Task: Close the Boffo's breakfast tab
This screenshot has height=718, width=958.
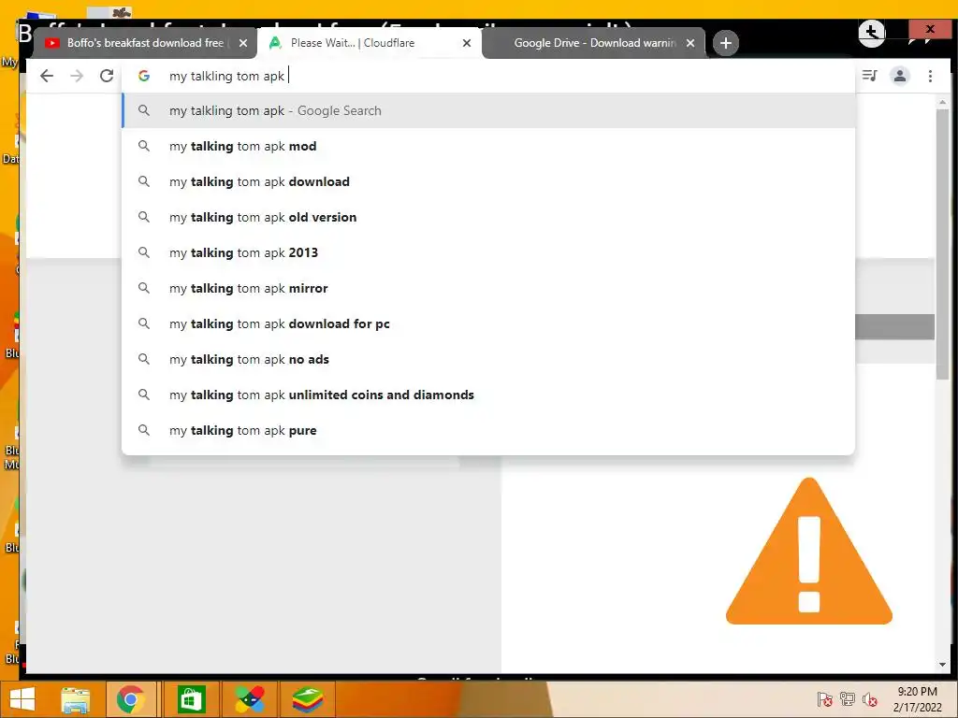Action: click(243, 43)
